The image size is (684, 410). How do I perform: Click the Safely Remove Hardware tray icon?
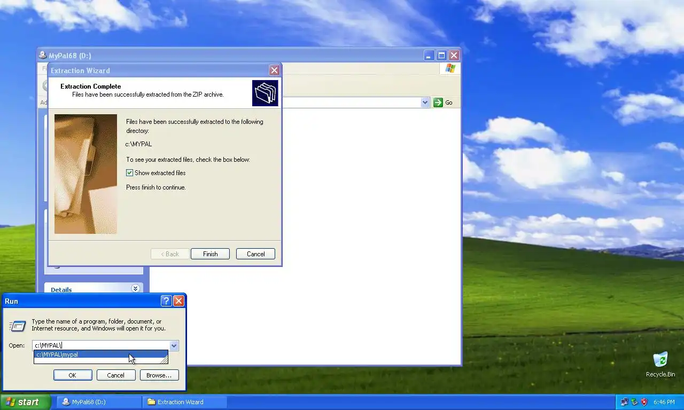coord(634,402)
